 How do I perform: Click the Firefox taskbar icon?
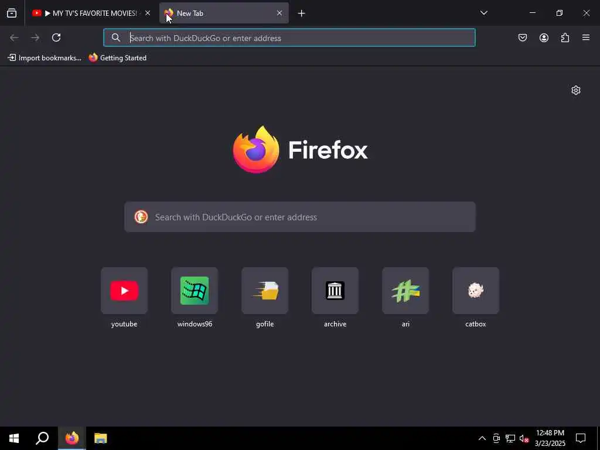click(72, 438)
